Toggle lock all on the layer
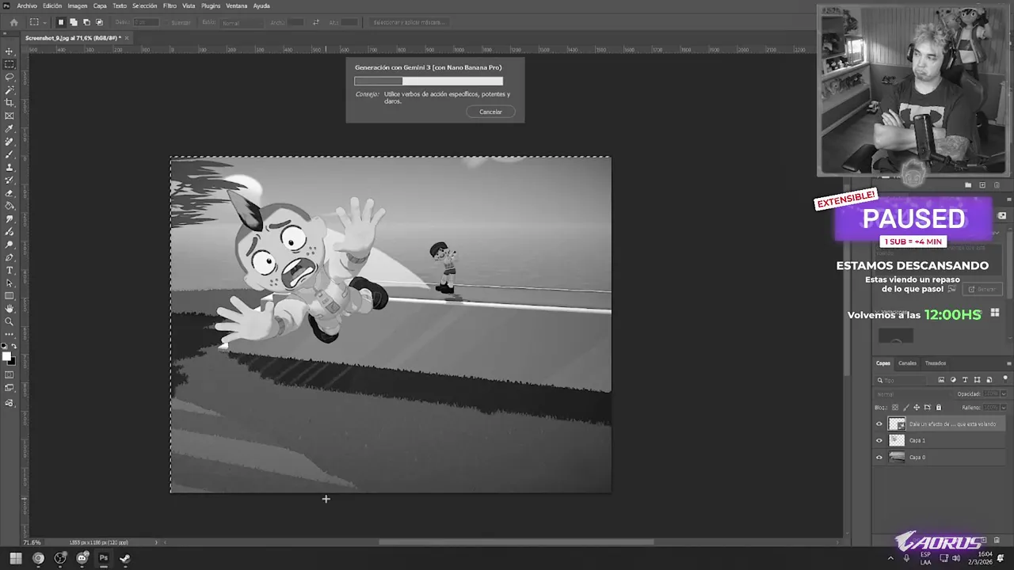Viewport: 1014px width, 570px height. pyautogui.click(x=939, y=407)
